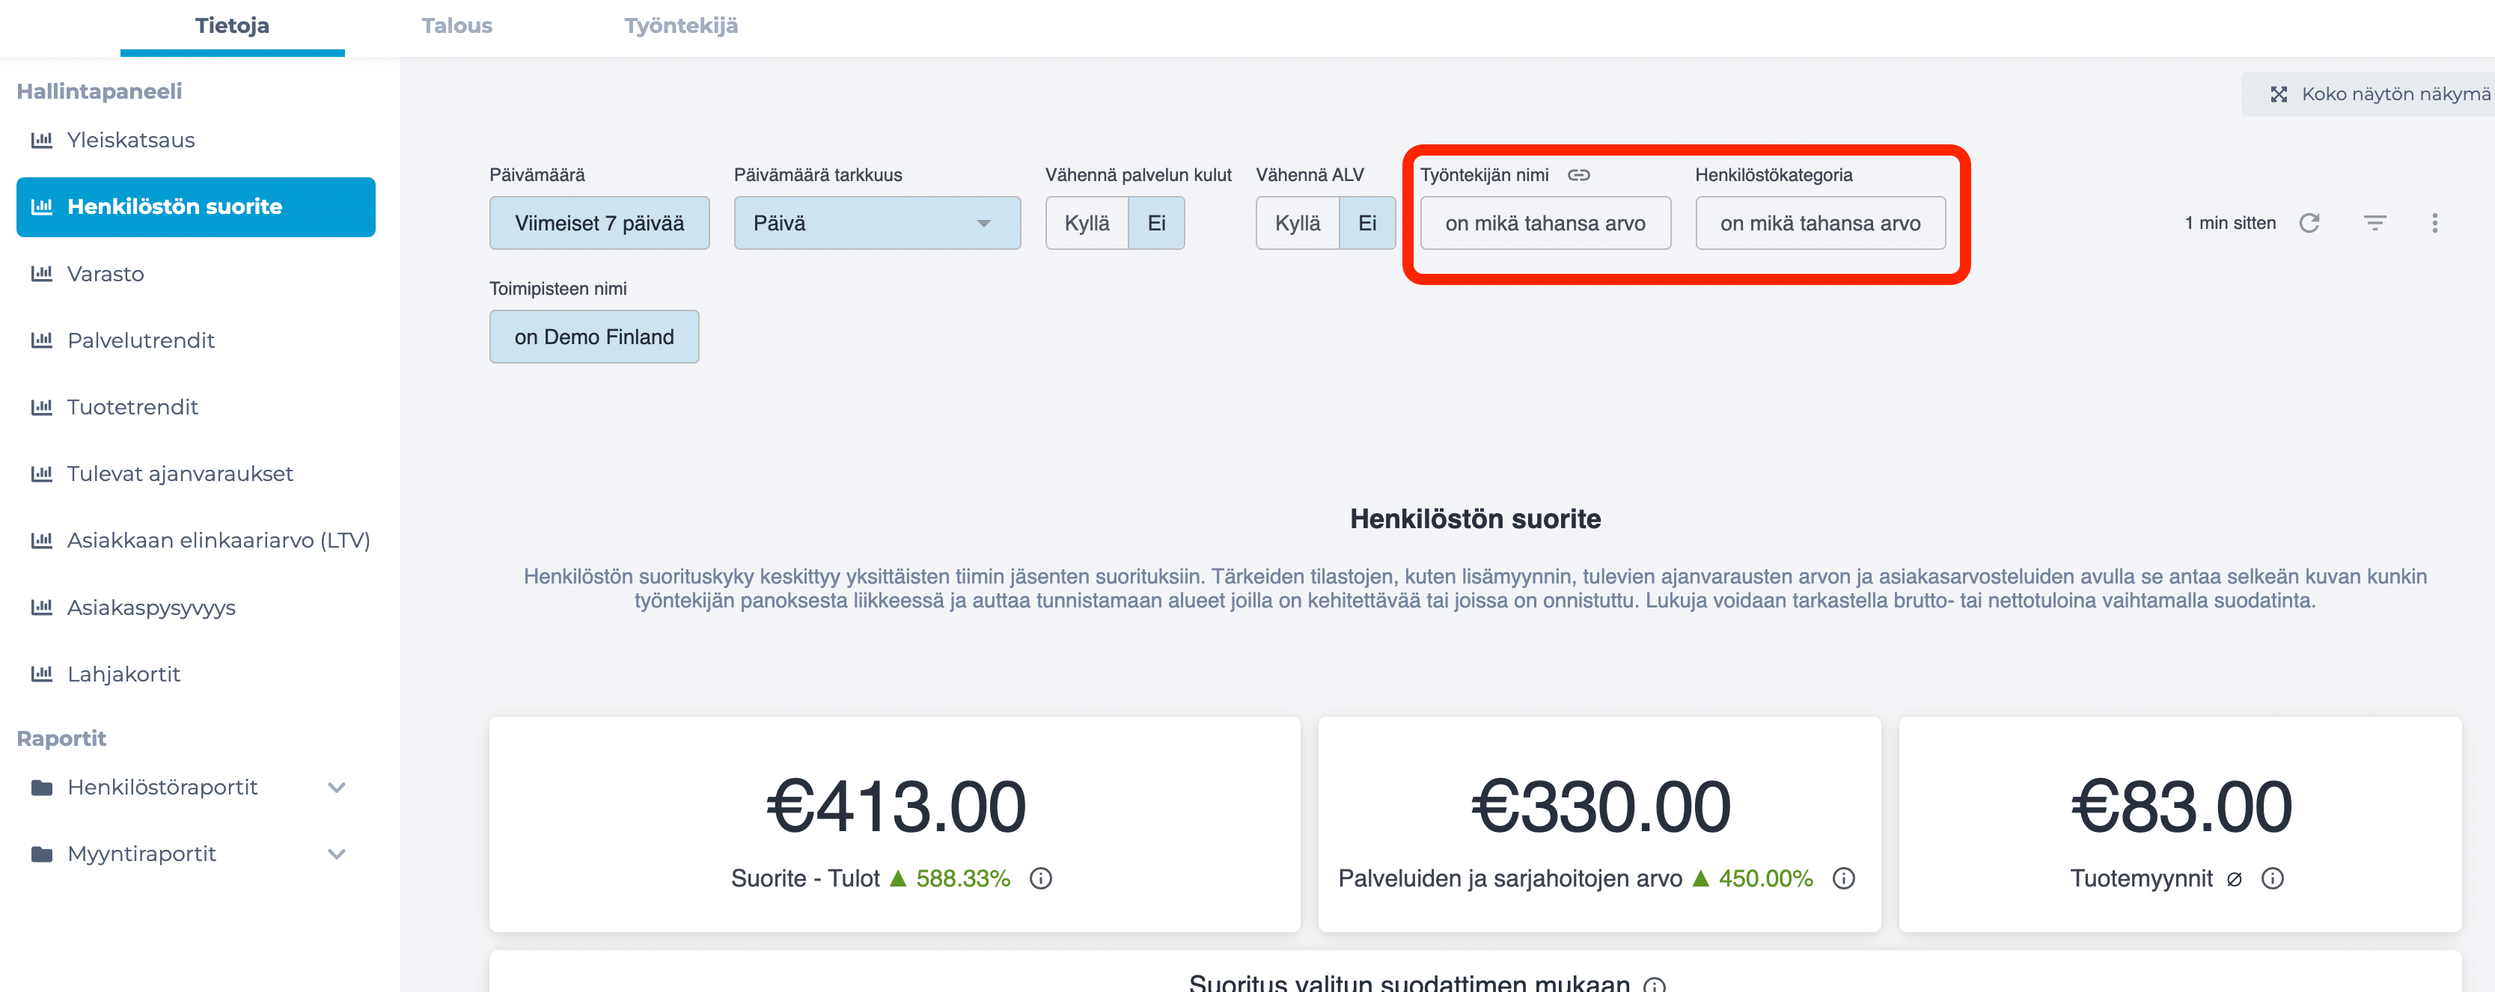
Task: Open Tulevat ajanvaraukset in the sidebar
Action: pos(195,474)
